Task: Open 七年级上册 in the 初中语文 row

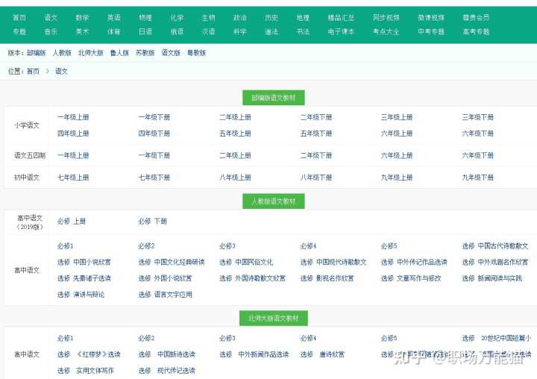Action: tap(73, 178)
